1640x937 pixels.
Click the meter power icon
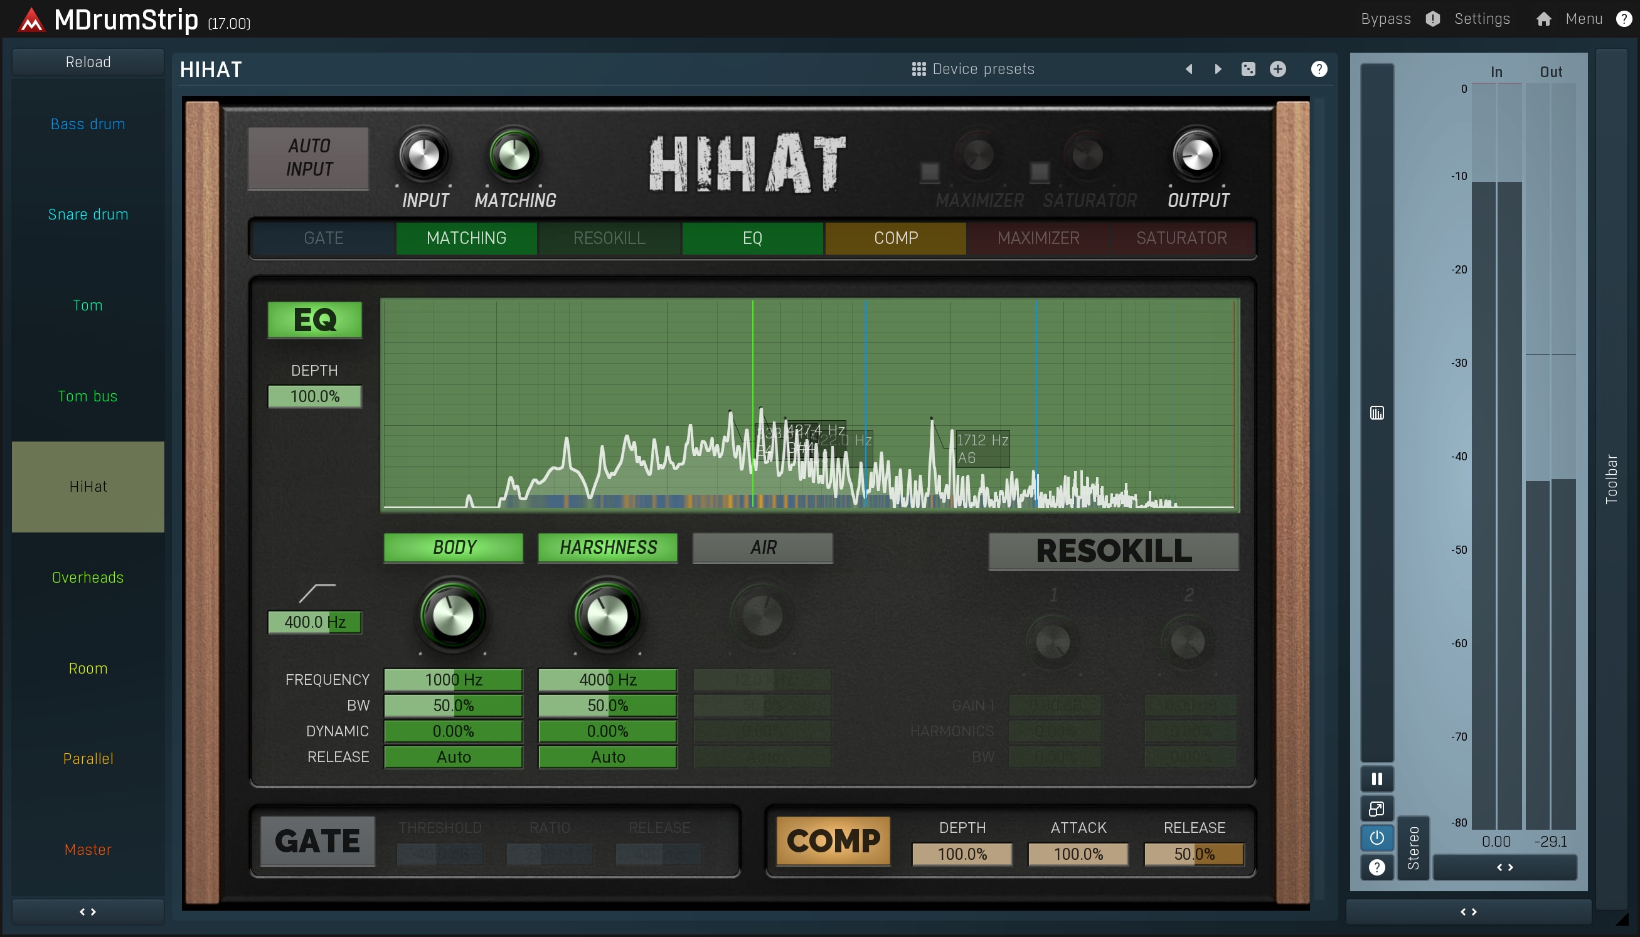point(1376,838)
